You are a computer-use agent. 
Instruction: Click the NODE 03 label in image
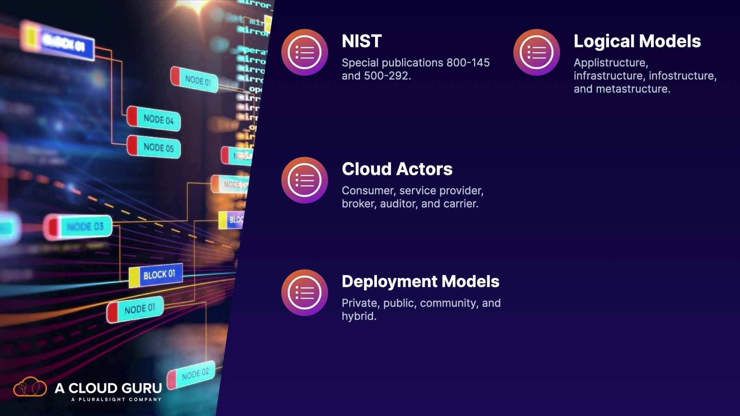click(x=85, y=226)
